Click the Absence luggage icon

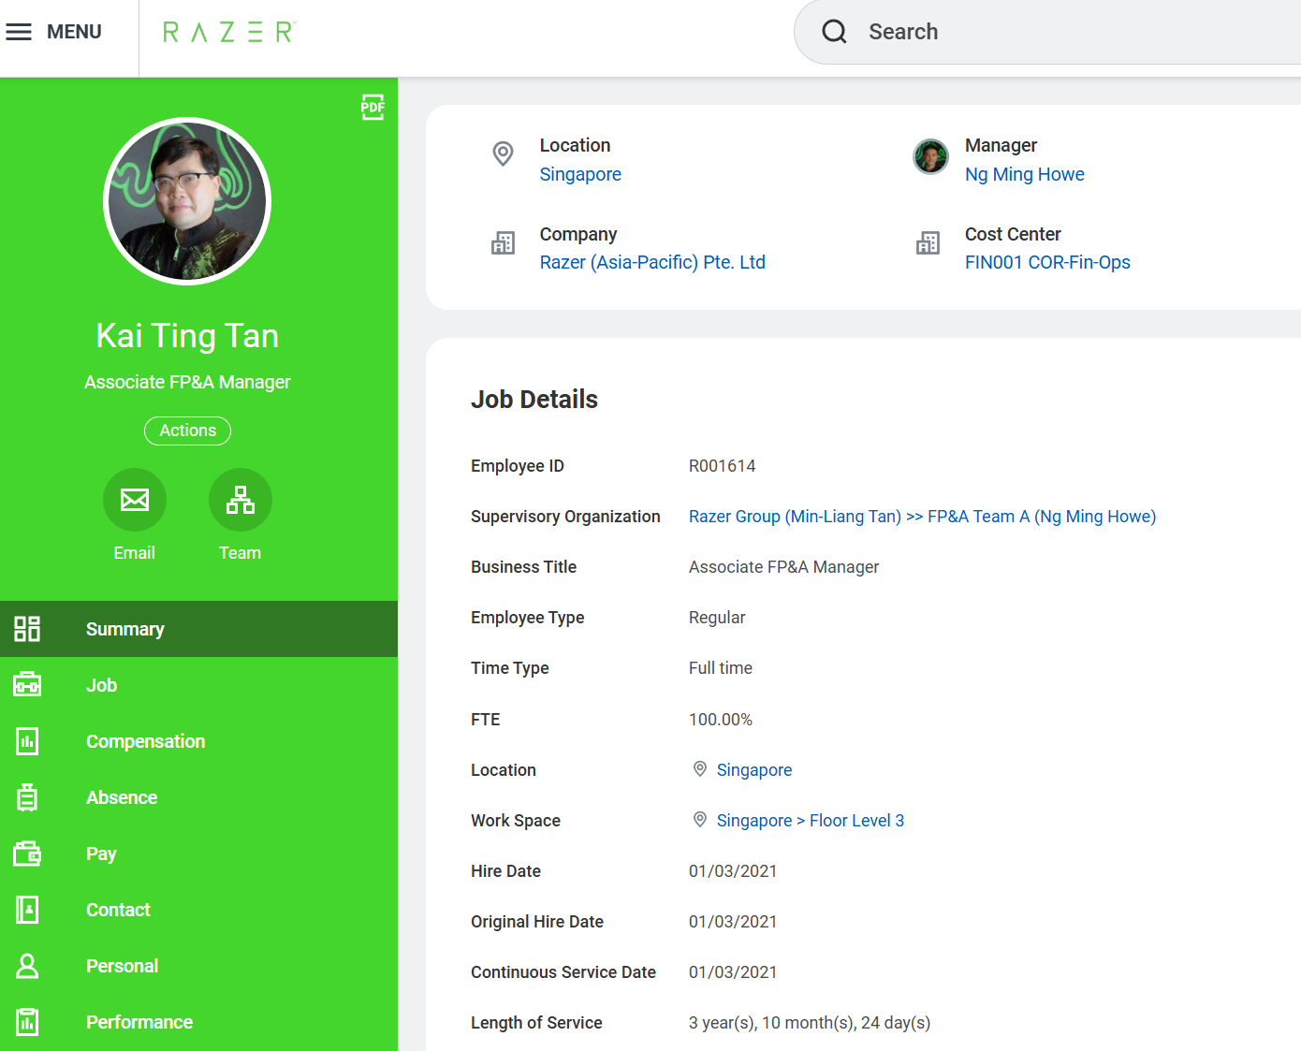pyautogui.click(x=27, y=797)
